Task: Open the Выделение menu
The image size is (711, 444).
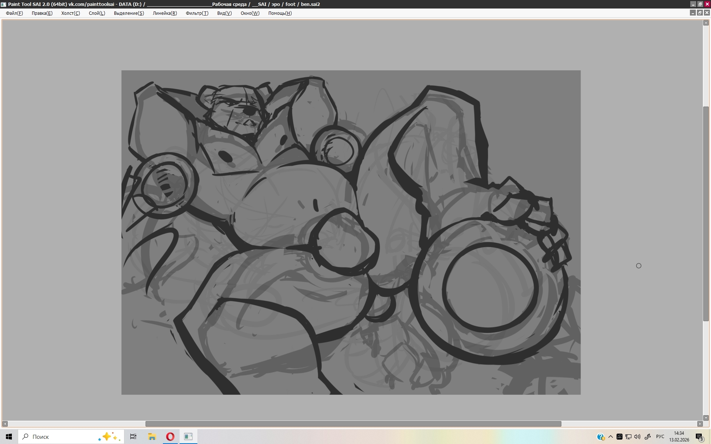Action: pyautogui.click(x=128, y=13)
